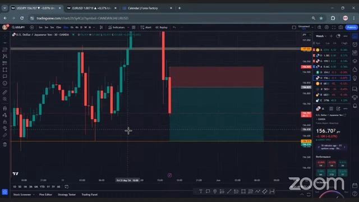The image size is (359, 202).
Task: Create a new Alert
Action: [x=146, y=27]
